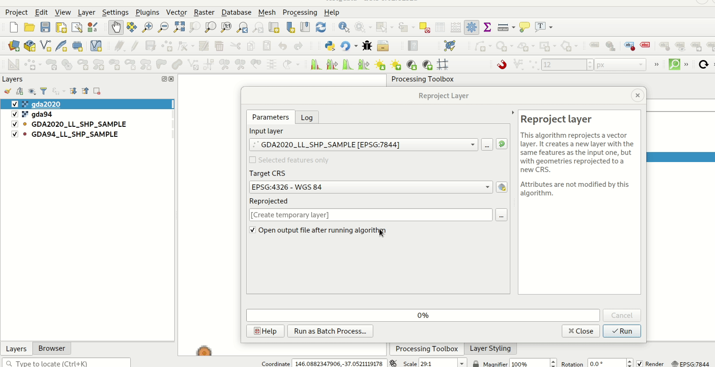Click the Run button
The height and width of the screenshot is (367, 715).
[621, 331]
